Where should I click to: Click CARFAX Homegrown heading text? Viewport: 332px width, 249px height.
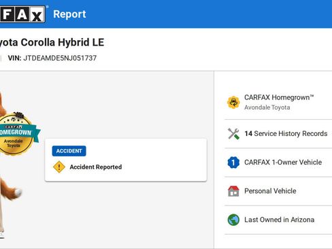point(279,97)
